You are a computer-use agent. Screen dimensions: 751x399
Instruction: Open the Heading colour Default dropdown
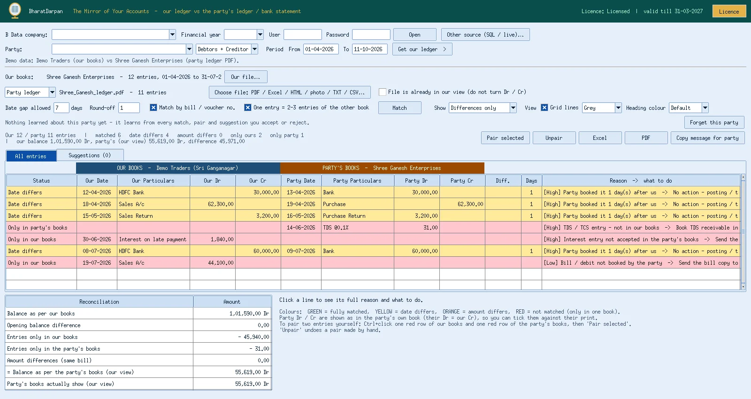705,108
